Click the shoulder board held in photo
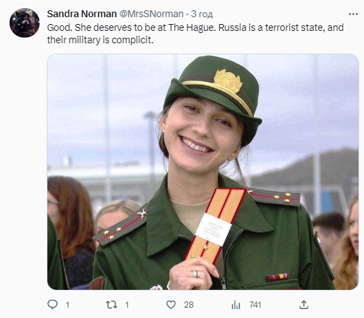364x318 pixels. click(215, 224)
